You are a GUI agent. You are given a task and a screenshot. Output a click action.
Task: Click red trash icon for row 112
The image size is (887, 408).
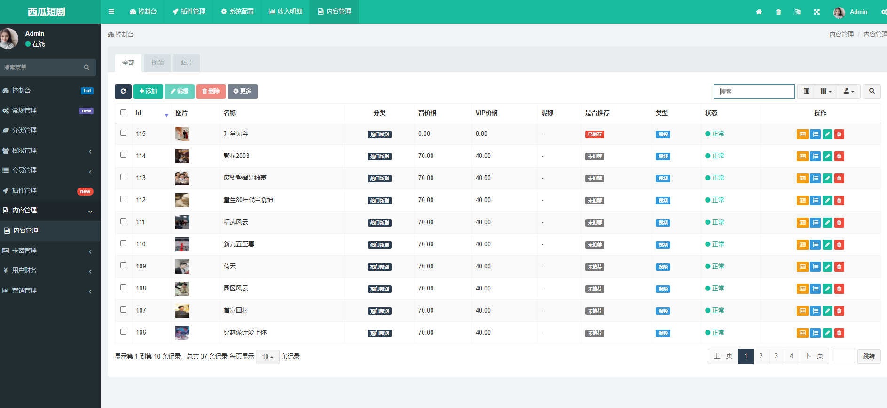click(x=839, y=200)
